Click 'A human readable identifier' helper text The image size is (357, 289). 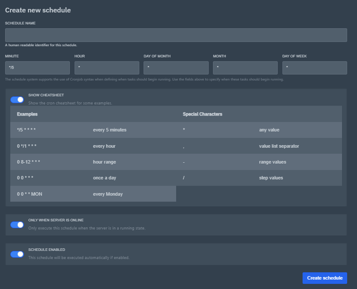[x=41, y=45]
